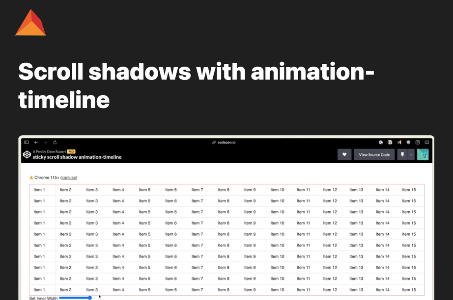The height and width of the screenshot is (300, 453).
Task: Click the browser forward arrow
Action: pos(44,142)
